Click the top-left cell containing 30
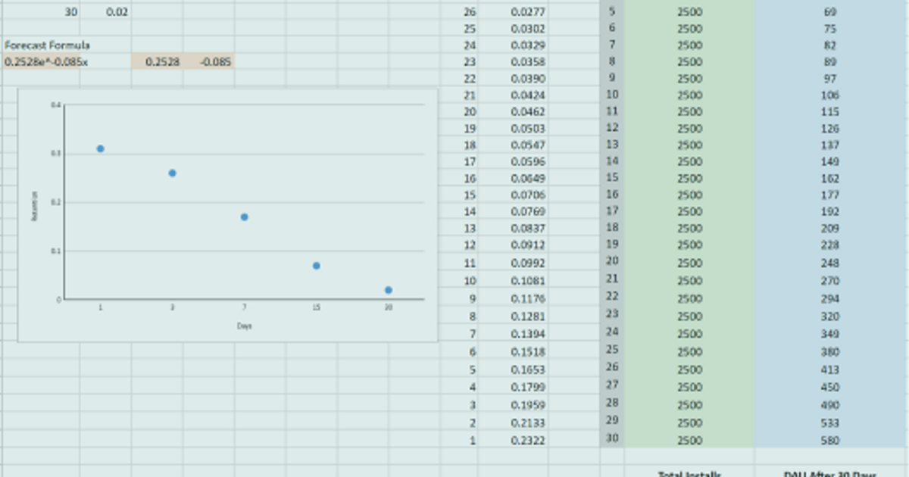This screenshot has width=909, height=477. pos(69,11)
